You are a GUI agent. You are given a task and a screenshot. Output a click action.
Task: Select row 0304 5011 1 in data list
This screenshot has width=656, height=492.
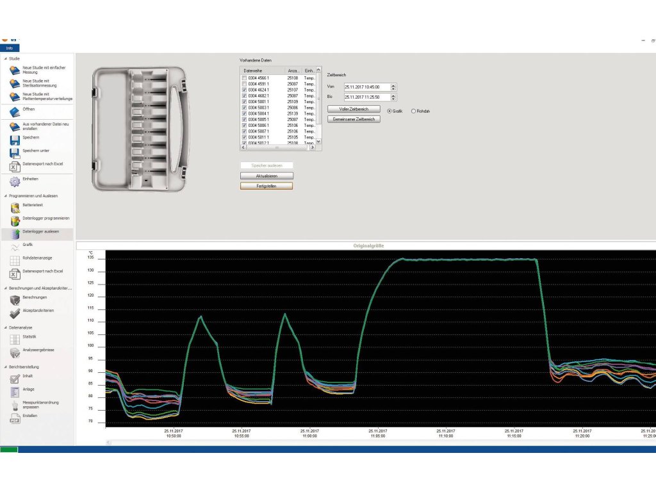click(278, 137)
